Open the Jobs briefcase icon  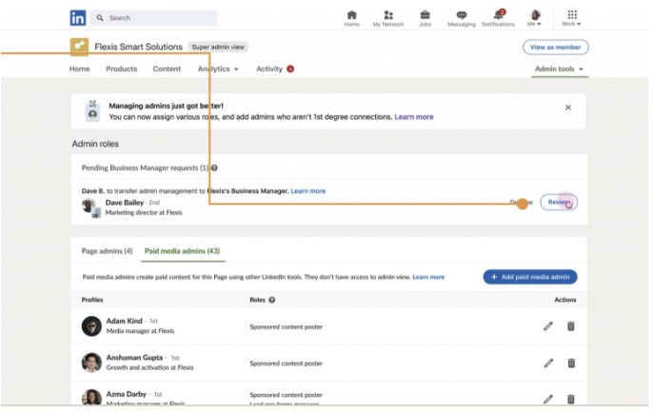[425, 15]
